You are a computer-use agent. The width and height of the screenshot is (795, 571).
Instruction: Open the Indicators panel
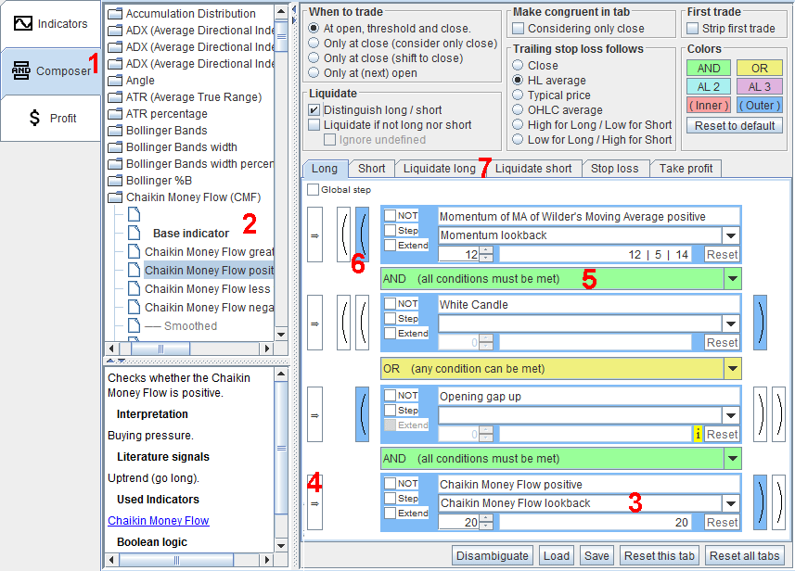pyautogui.click(x=50, y=24)
